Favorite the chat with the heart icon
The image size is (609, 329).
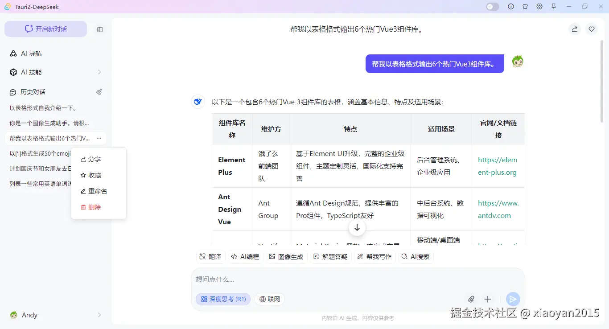click(591, 29)
